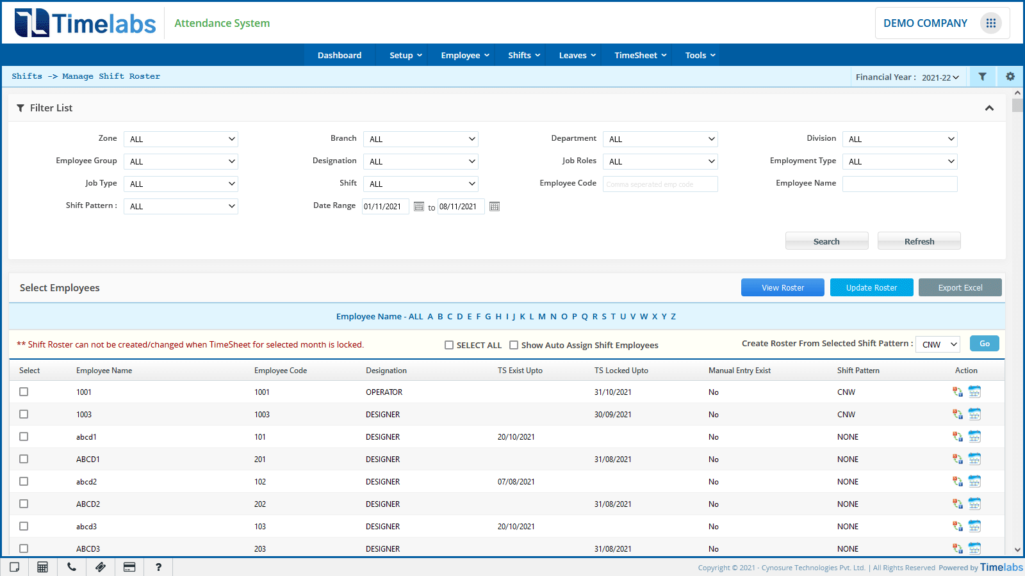Click the filter funnel icon beside Financial Year

(982, 77)
